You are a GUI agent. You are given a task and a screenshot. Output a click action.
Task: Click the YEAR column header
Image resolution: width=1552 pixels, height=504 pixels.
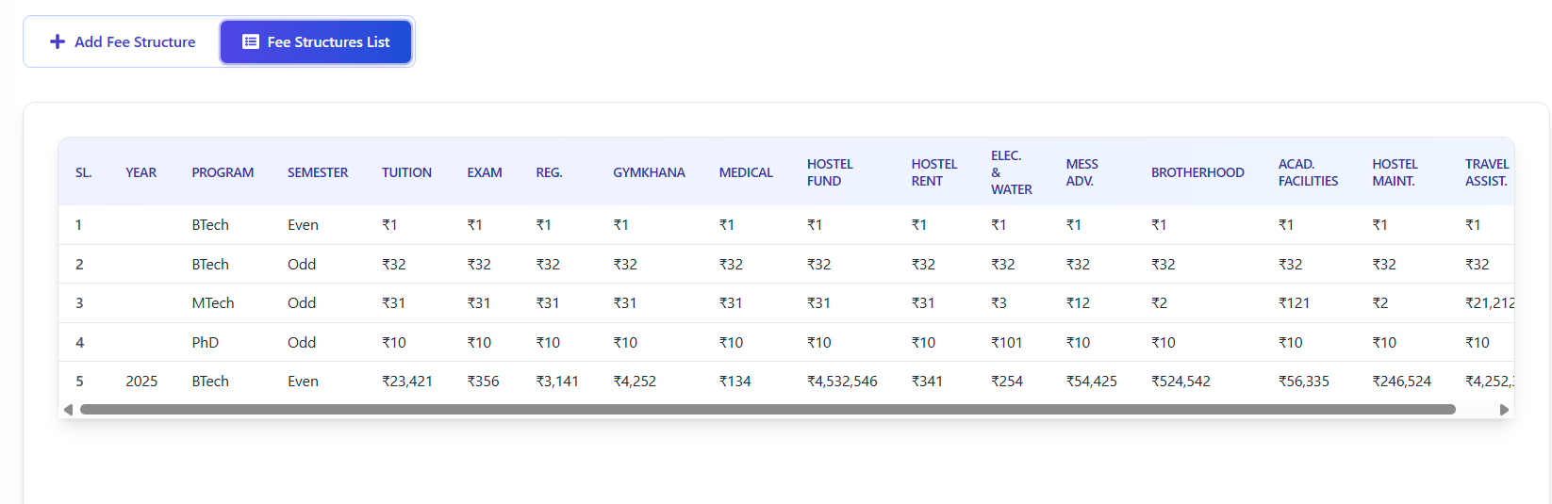coord(141,172)
